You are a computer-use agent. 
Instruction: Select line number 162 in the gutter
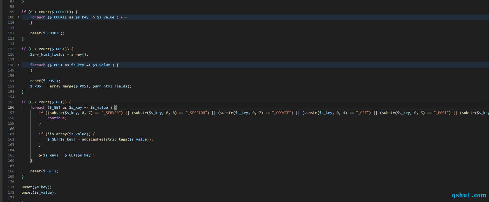pos(11,139)
